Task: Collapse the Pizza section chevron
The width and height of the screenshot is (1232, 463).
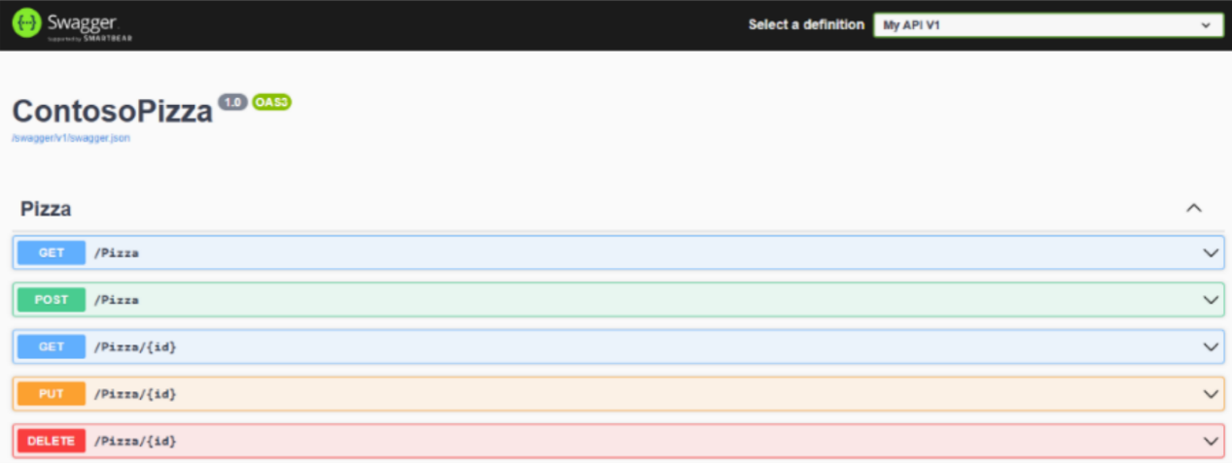Action: [1195, 208]
